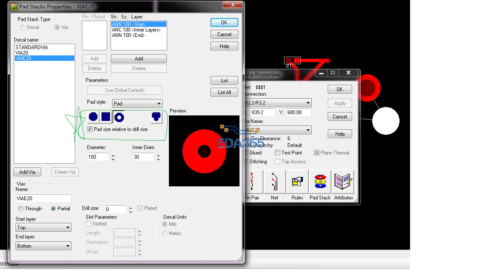This screenshot has width=484, height=272.
Task: Open the End layer dropdown
Action: pyautogui.click(x=43, y=246)
